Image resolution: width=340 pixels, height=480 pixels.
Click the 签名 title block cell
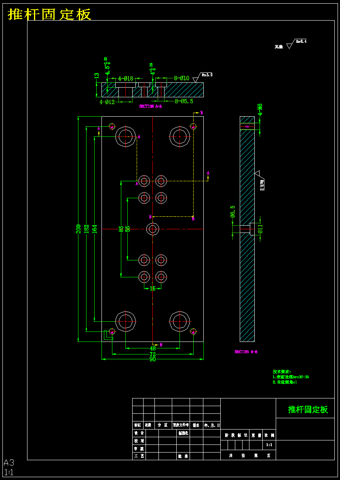[x=196, y=425]
